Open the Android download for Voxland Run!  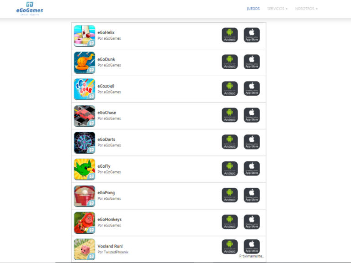[230, 247]
